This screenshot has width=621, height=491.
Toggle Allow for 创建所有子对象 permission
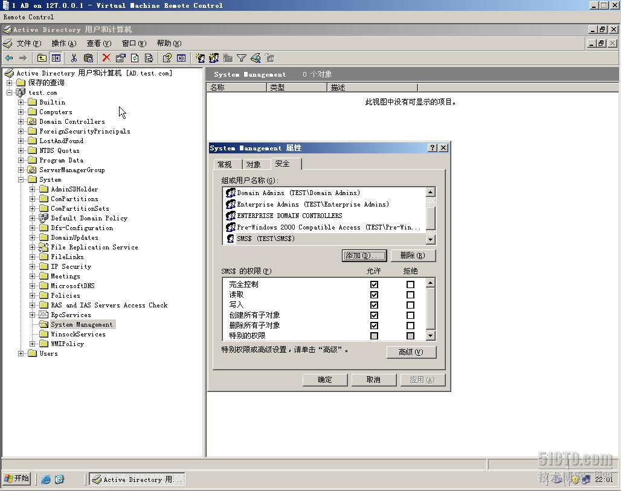[x=374, y=315]
